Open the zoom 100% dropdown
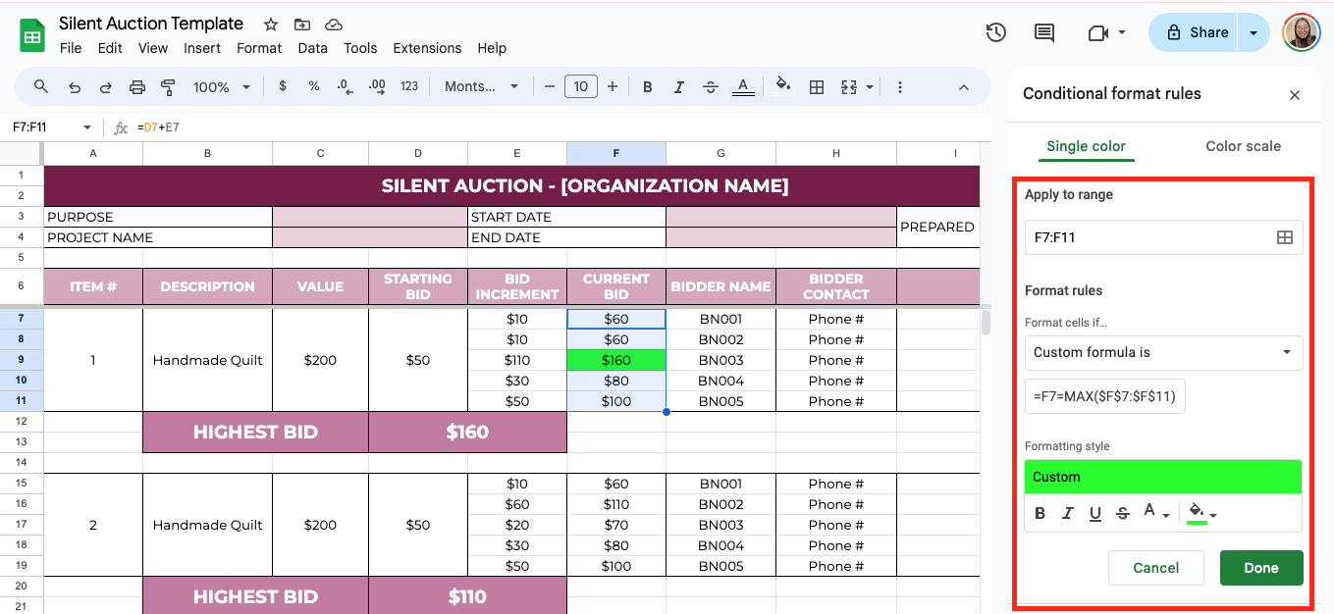The height and width of the screenshot is (614, 1334). [x=219, y=87]
